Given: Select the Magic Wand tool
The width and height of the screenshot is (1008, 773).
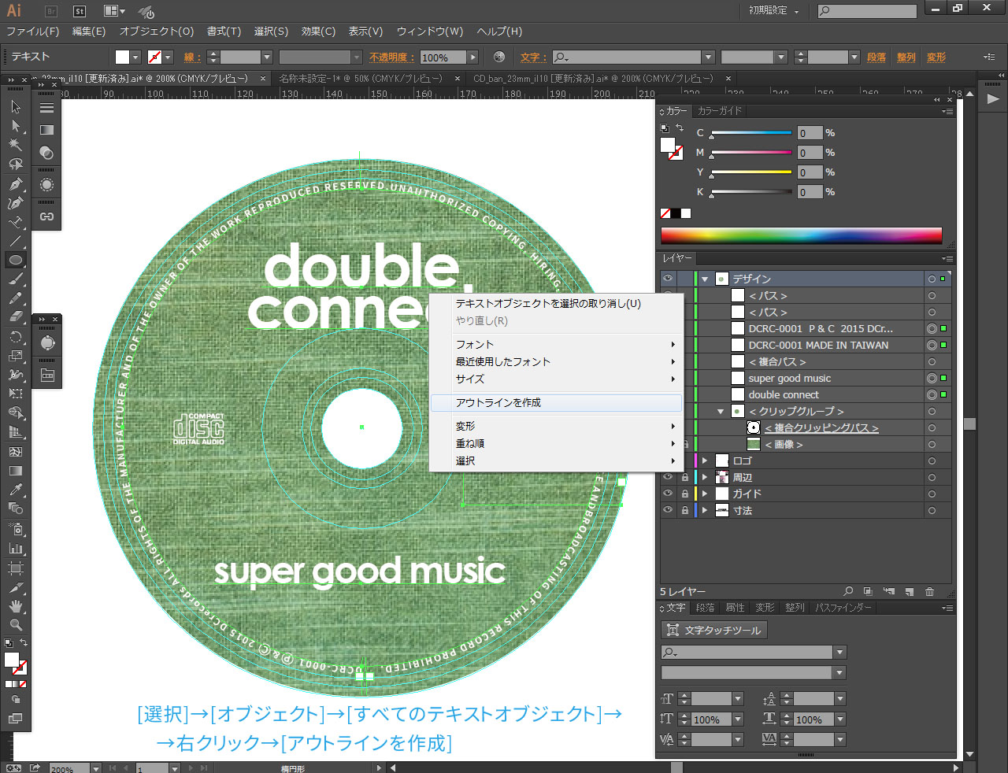Looking at the screenshot, I should (x=15, y=145).
